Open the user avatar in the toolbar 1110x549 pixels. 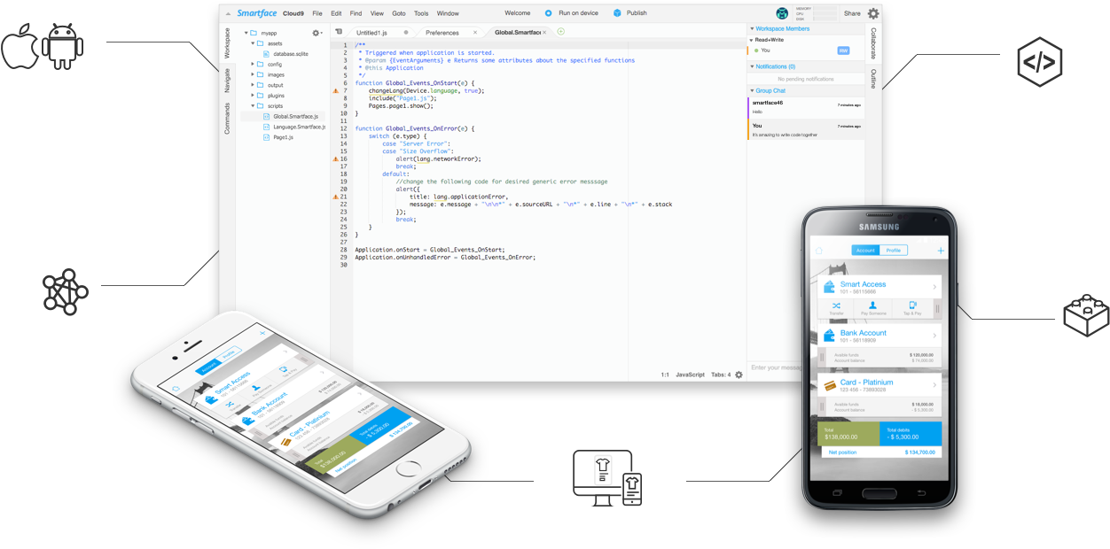782,13
